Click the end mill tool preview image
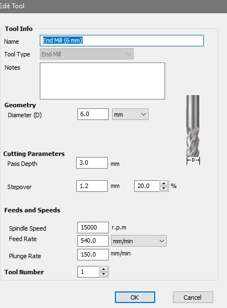Image resolution: width=227 pixels, height=308 pixels. point(193,126)
